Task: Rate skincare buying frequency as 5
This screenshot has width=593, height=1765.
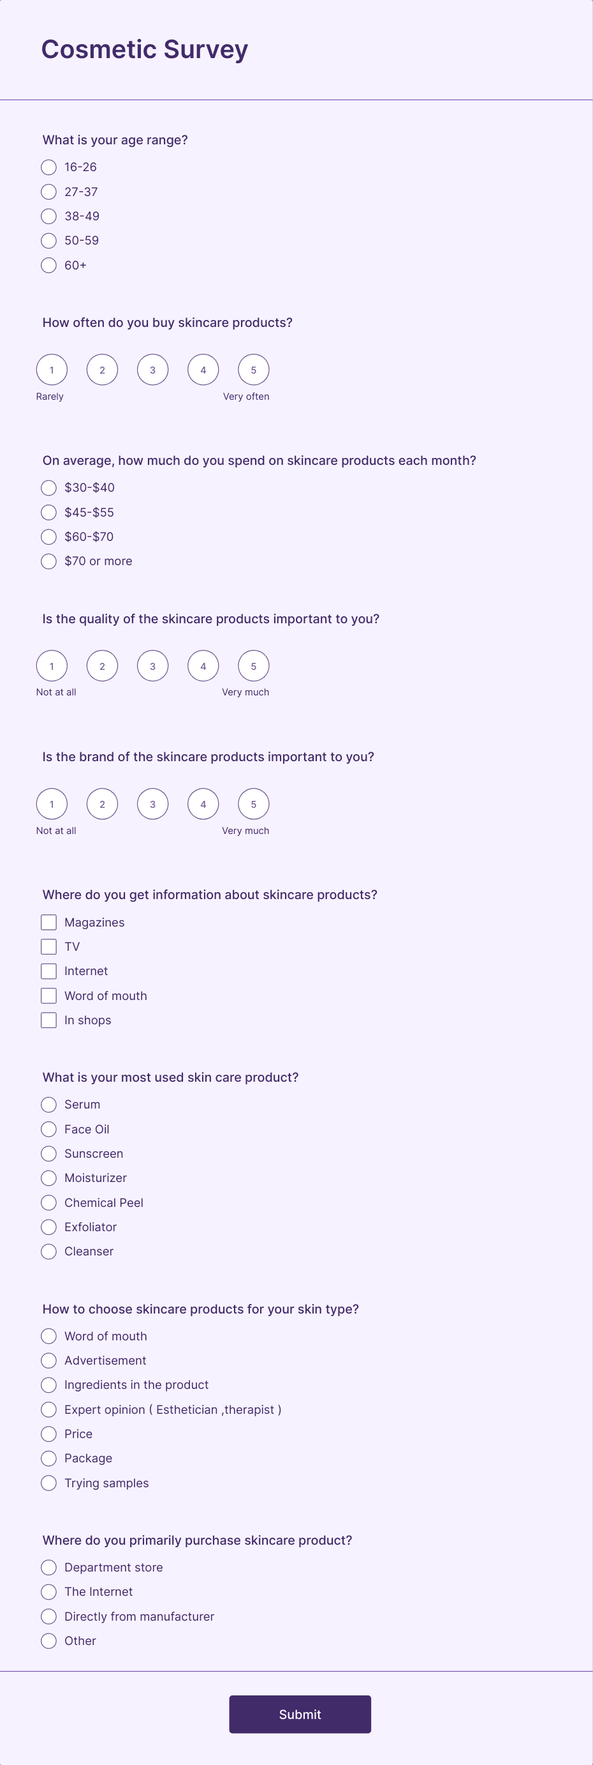Action: [253, 370]
